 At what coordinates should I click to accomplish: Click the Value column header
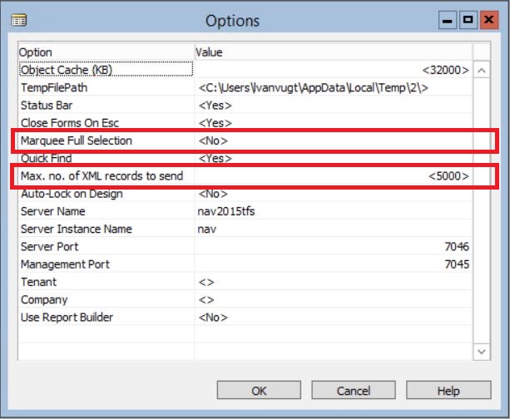pyautogui.click(x=334, y=52)
